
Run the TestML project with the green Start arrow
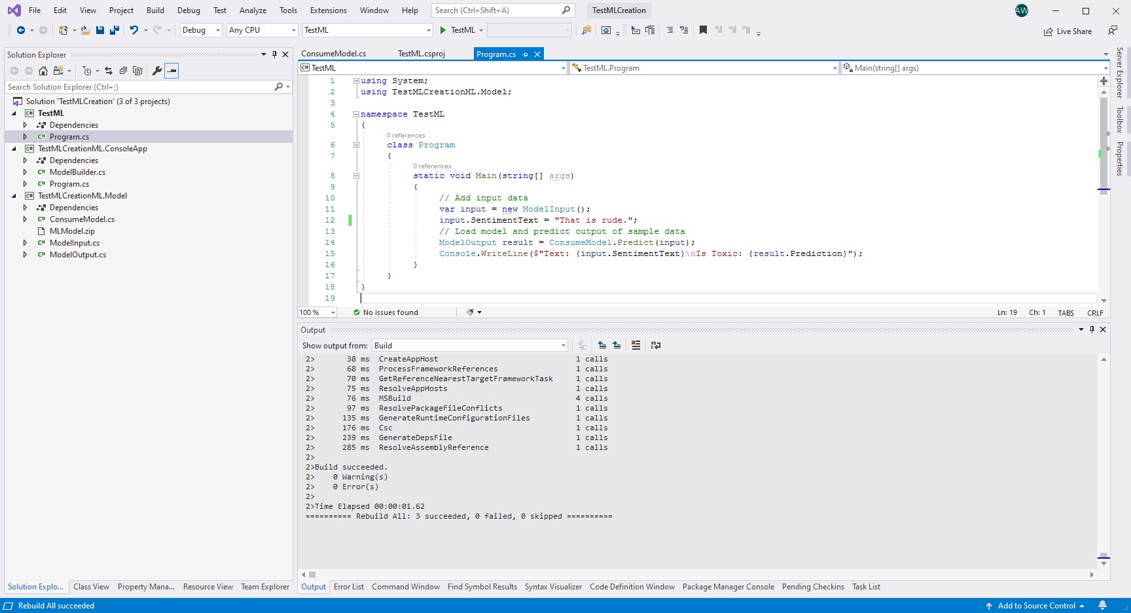click(x=444, y=30)
